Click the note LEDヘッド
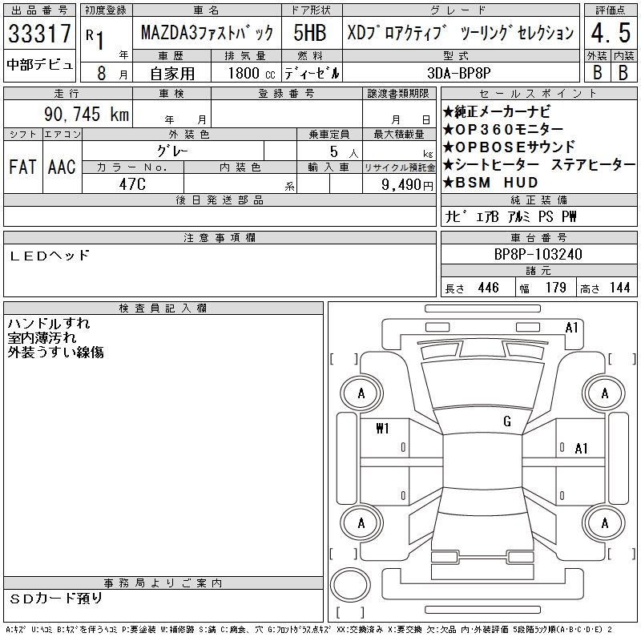The width and height of the screenshot is (641, 641). click(49, 256)
